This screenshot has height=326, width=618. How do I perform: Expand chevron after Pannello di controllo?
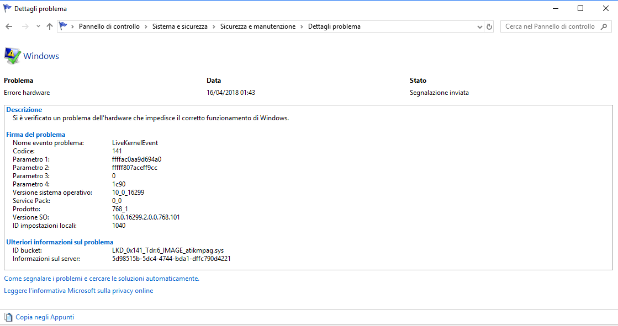(146, 26)
